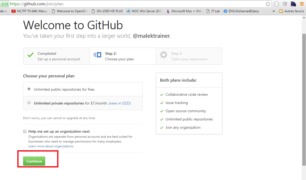Click the blue plan cards icon at Step 2
This screenshot has height=180, width=306.
pyautogui.click(x=97, y=55)
